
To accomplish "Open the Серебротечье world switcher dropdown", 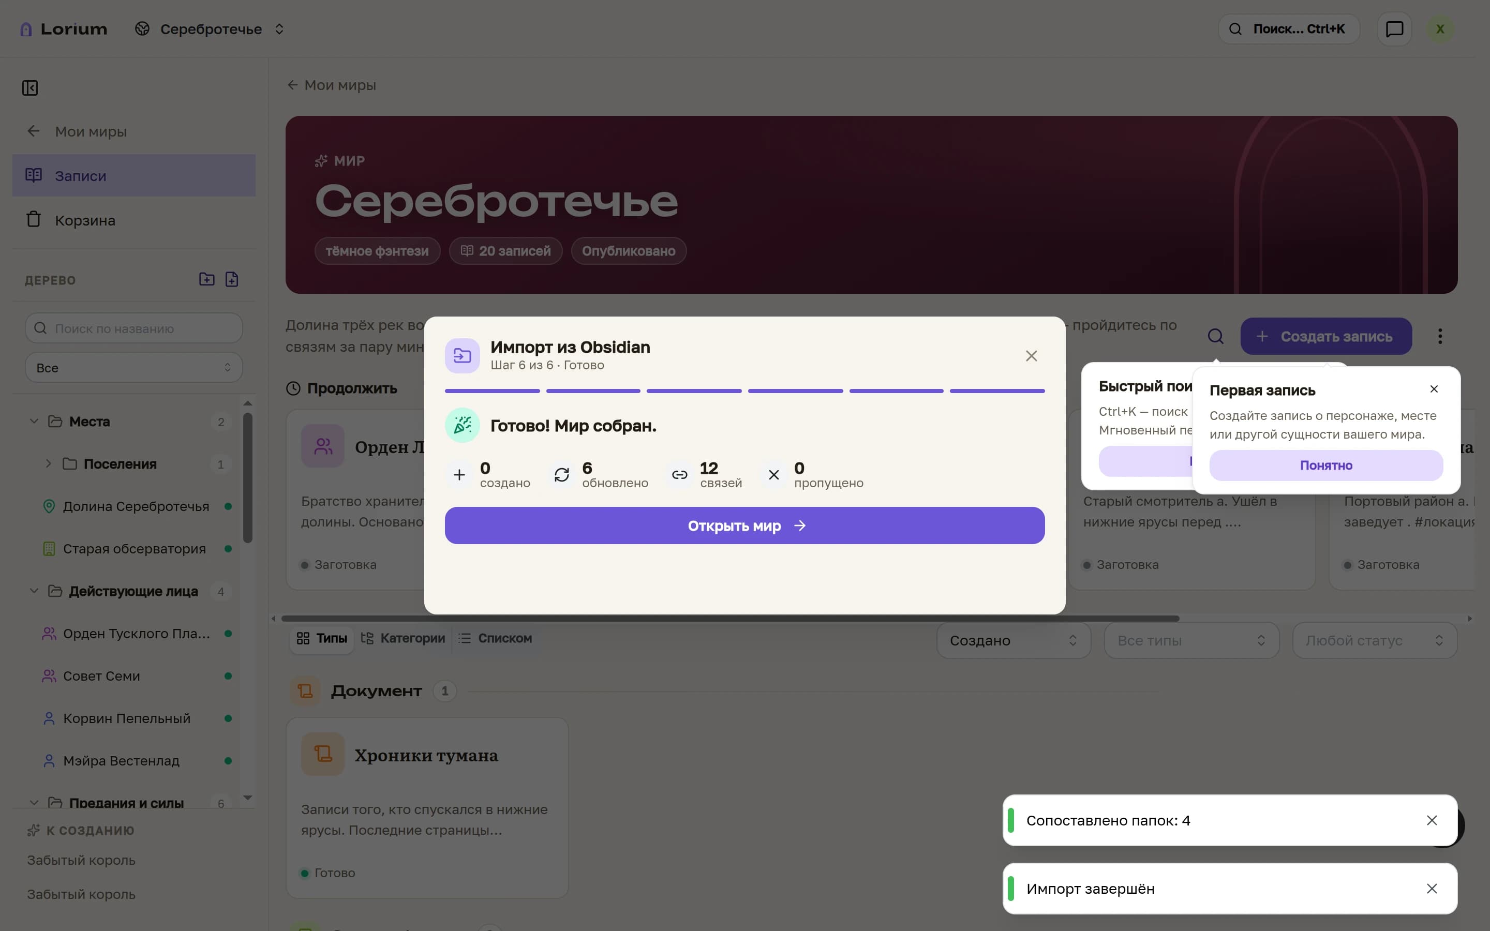I will pos(210,29).
